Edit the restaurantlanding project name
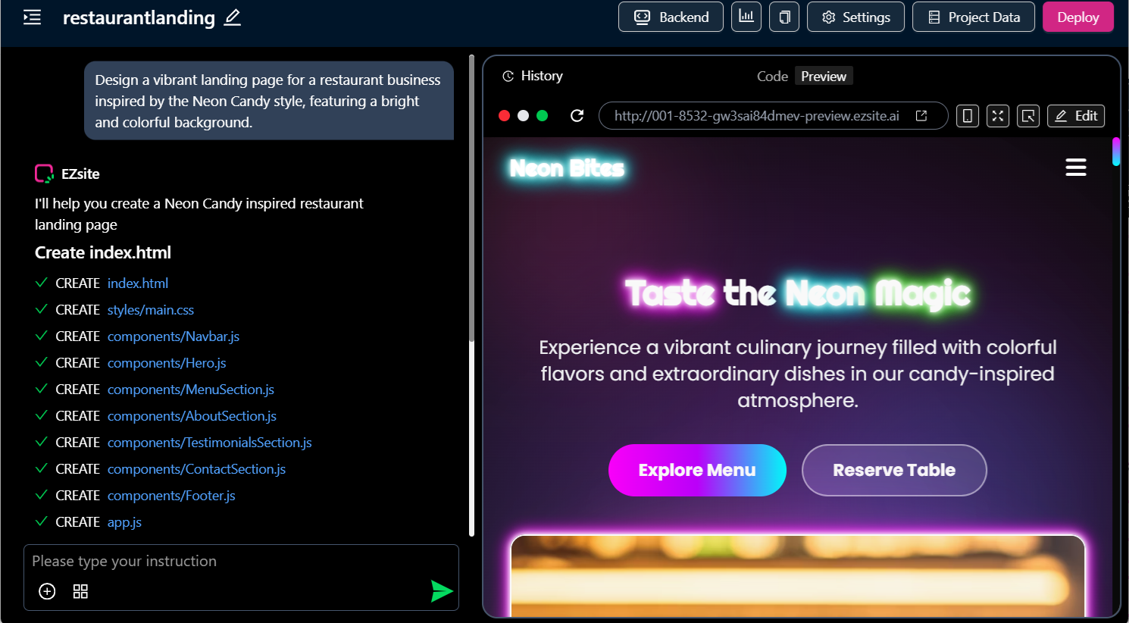This screenshot has width=1129, height=623. 233,17
